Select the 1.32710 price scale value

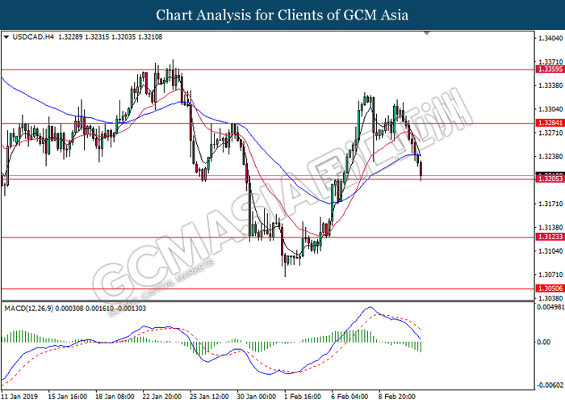(550, 133)
